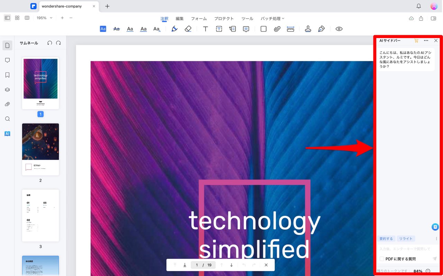The height and width of the screenshot is (276, 443).
Task: Select the squiggly underline tool
Action: click(144, 29)
